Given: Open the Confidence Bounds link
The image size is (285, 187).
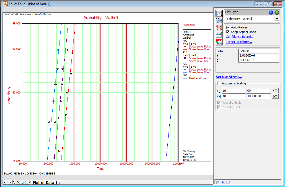Looking at the screenshot, I should [x=241, y=37].
